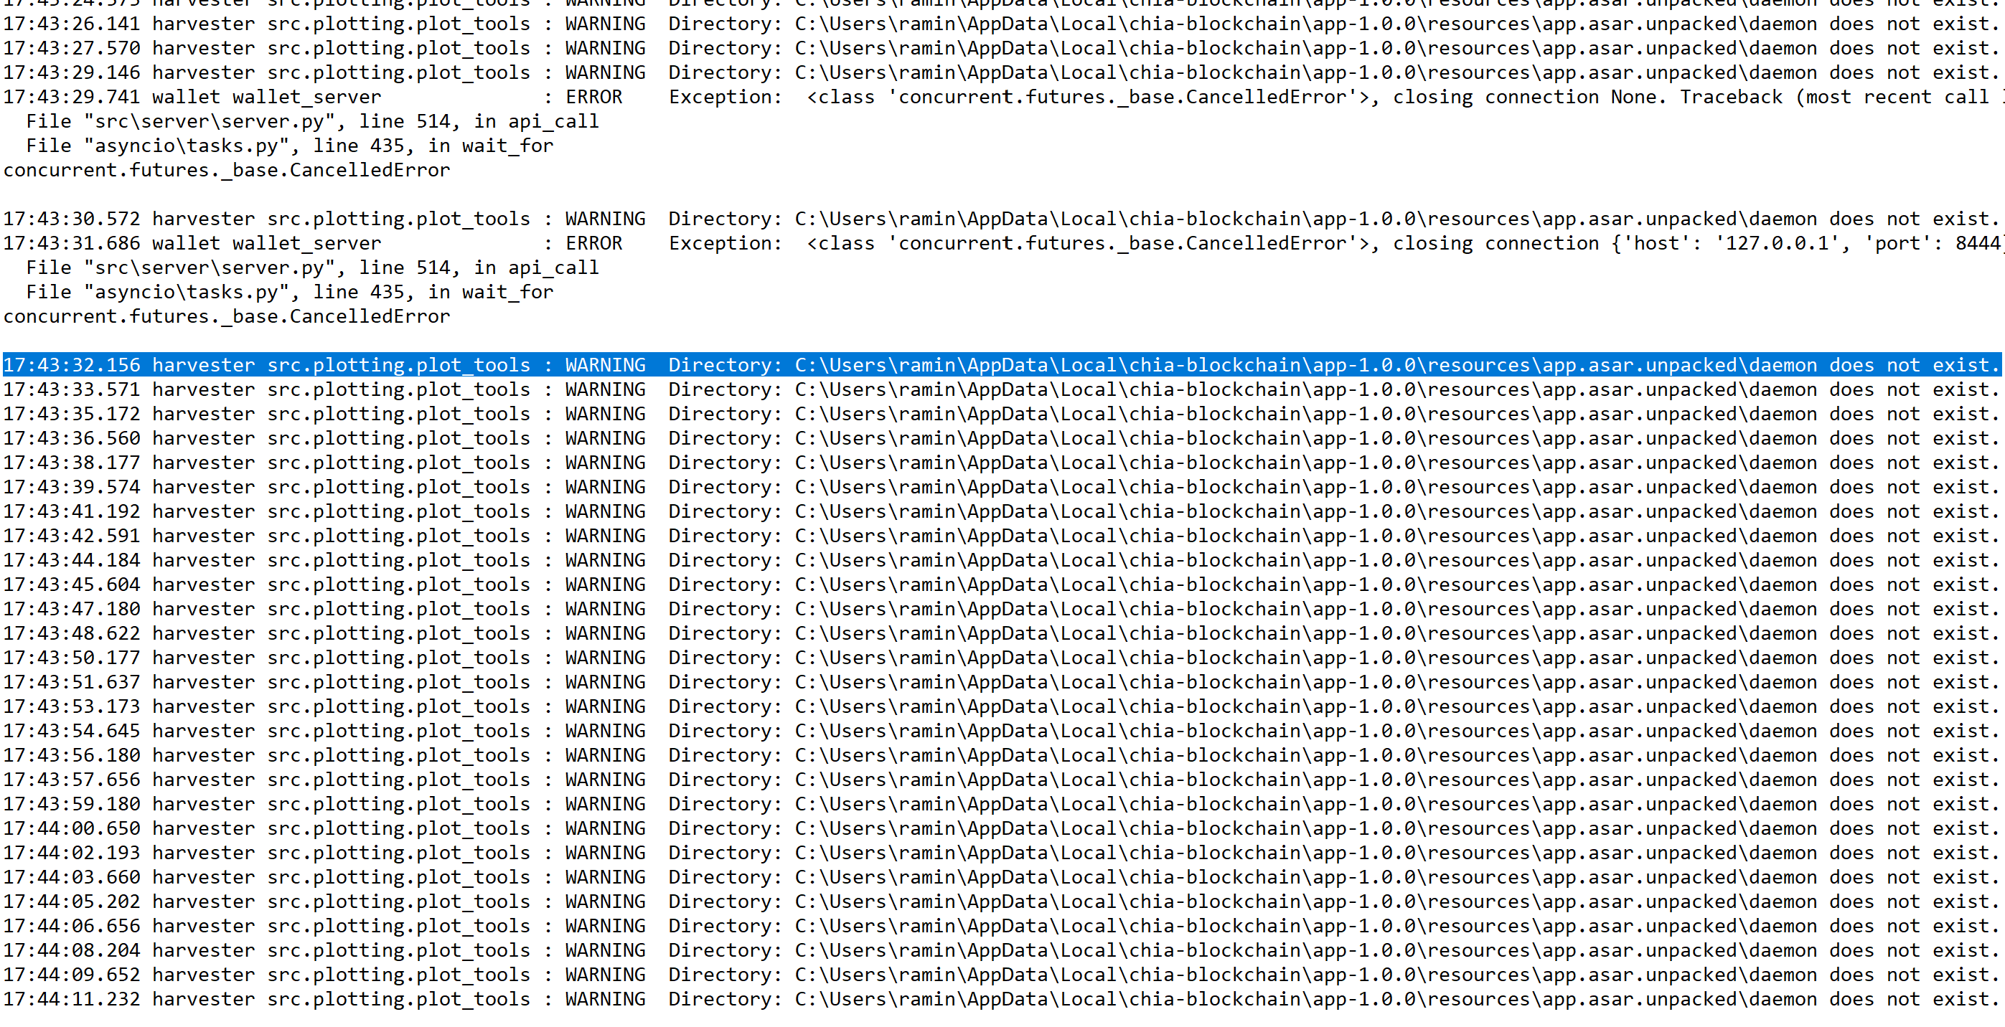Click the second 'File "src\server\server.py"' traceback line

[x=312, y=268]
